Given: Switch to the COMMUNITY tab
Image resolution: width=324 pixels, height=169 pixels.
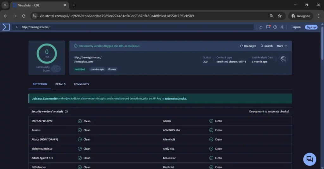Looking at the screenshot, I should (x=81, y=84).
